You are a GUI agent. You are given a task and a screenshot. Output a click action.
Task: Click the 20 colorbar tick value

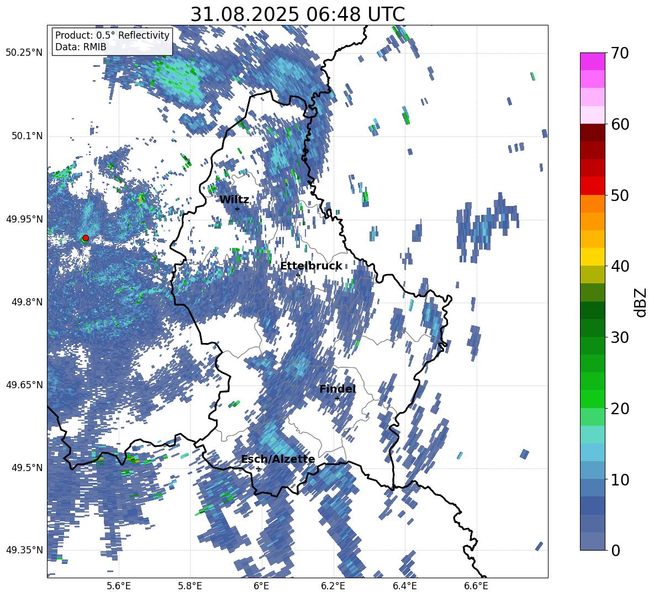click(x=619, y=409)
